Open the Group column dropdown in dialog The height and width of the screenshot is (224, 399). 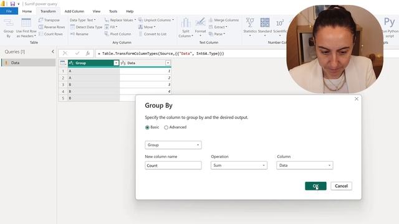coord(173,145)
